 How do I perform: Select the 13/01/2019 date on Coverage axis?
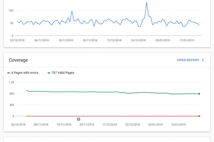(178, 124)
